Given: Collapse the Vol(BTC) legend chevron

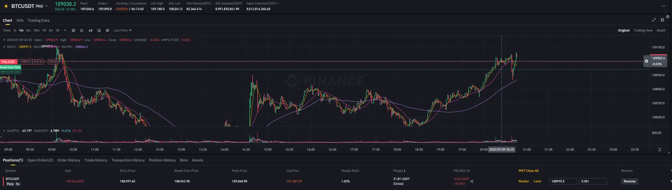Looking at the screenshot, I should [x=4, y=131].
